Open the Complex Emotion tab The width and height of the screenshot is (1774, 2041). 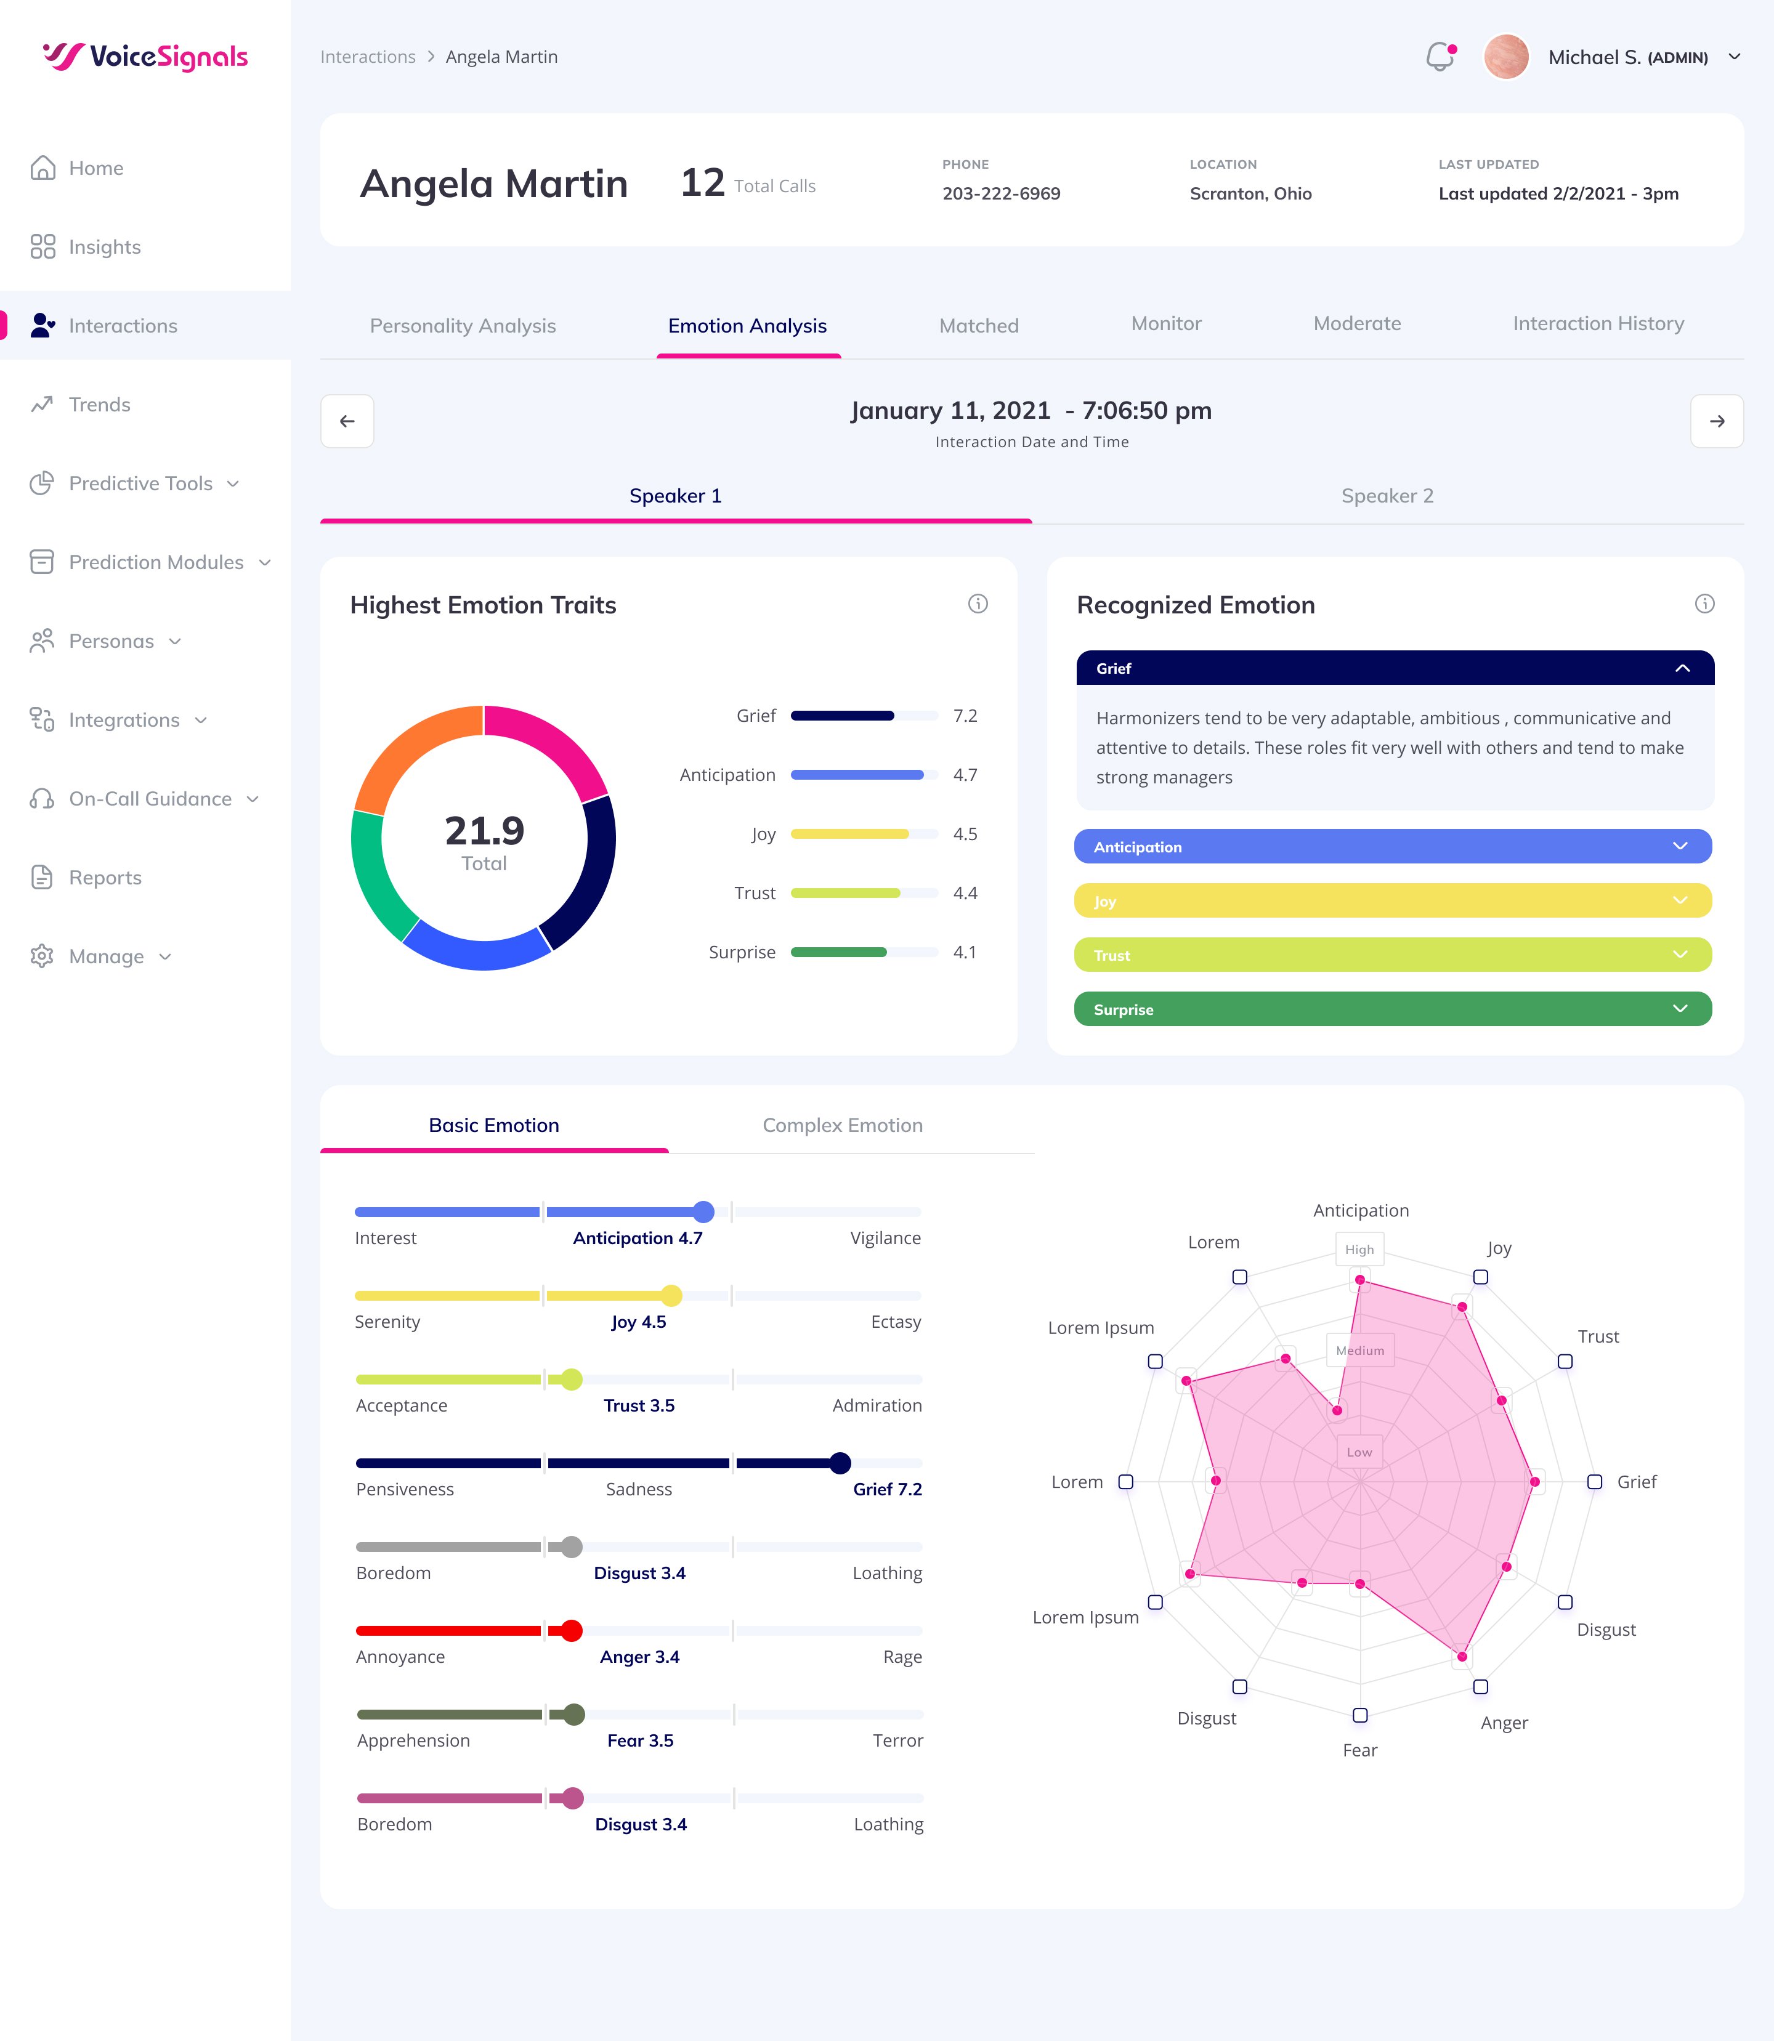841,1125
